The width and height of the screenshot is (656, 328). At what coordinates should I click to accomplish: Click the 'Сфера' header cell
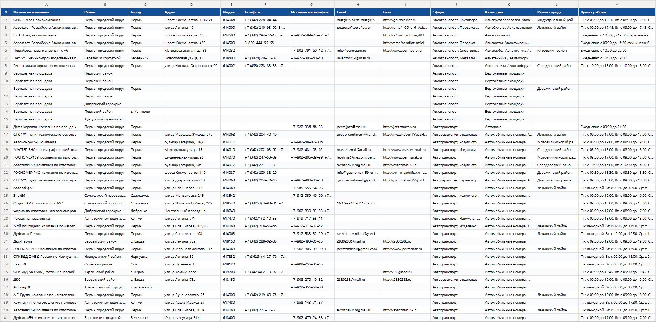(456, 12)
